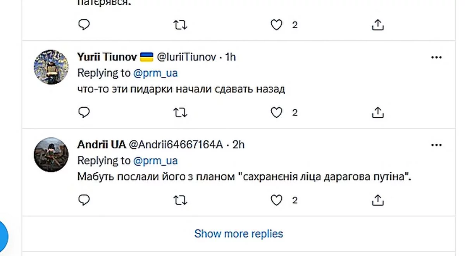The width and height of the screenshot is (465, 256).
Task: Retweet the topmost partially visible tweet
Action: 180,25
